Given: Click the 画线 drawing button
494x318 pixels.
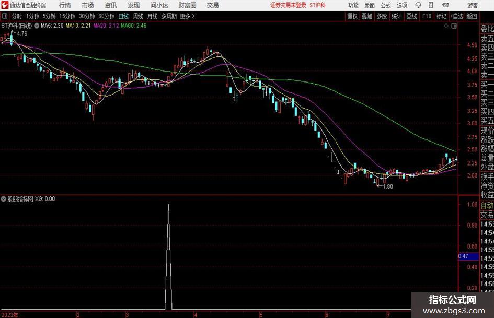Looking at the screenshot, I should [411, 16].
